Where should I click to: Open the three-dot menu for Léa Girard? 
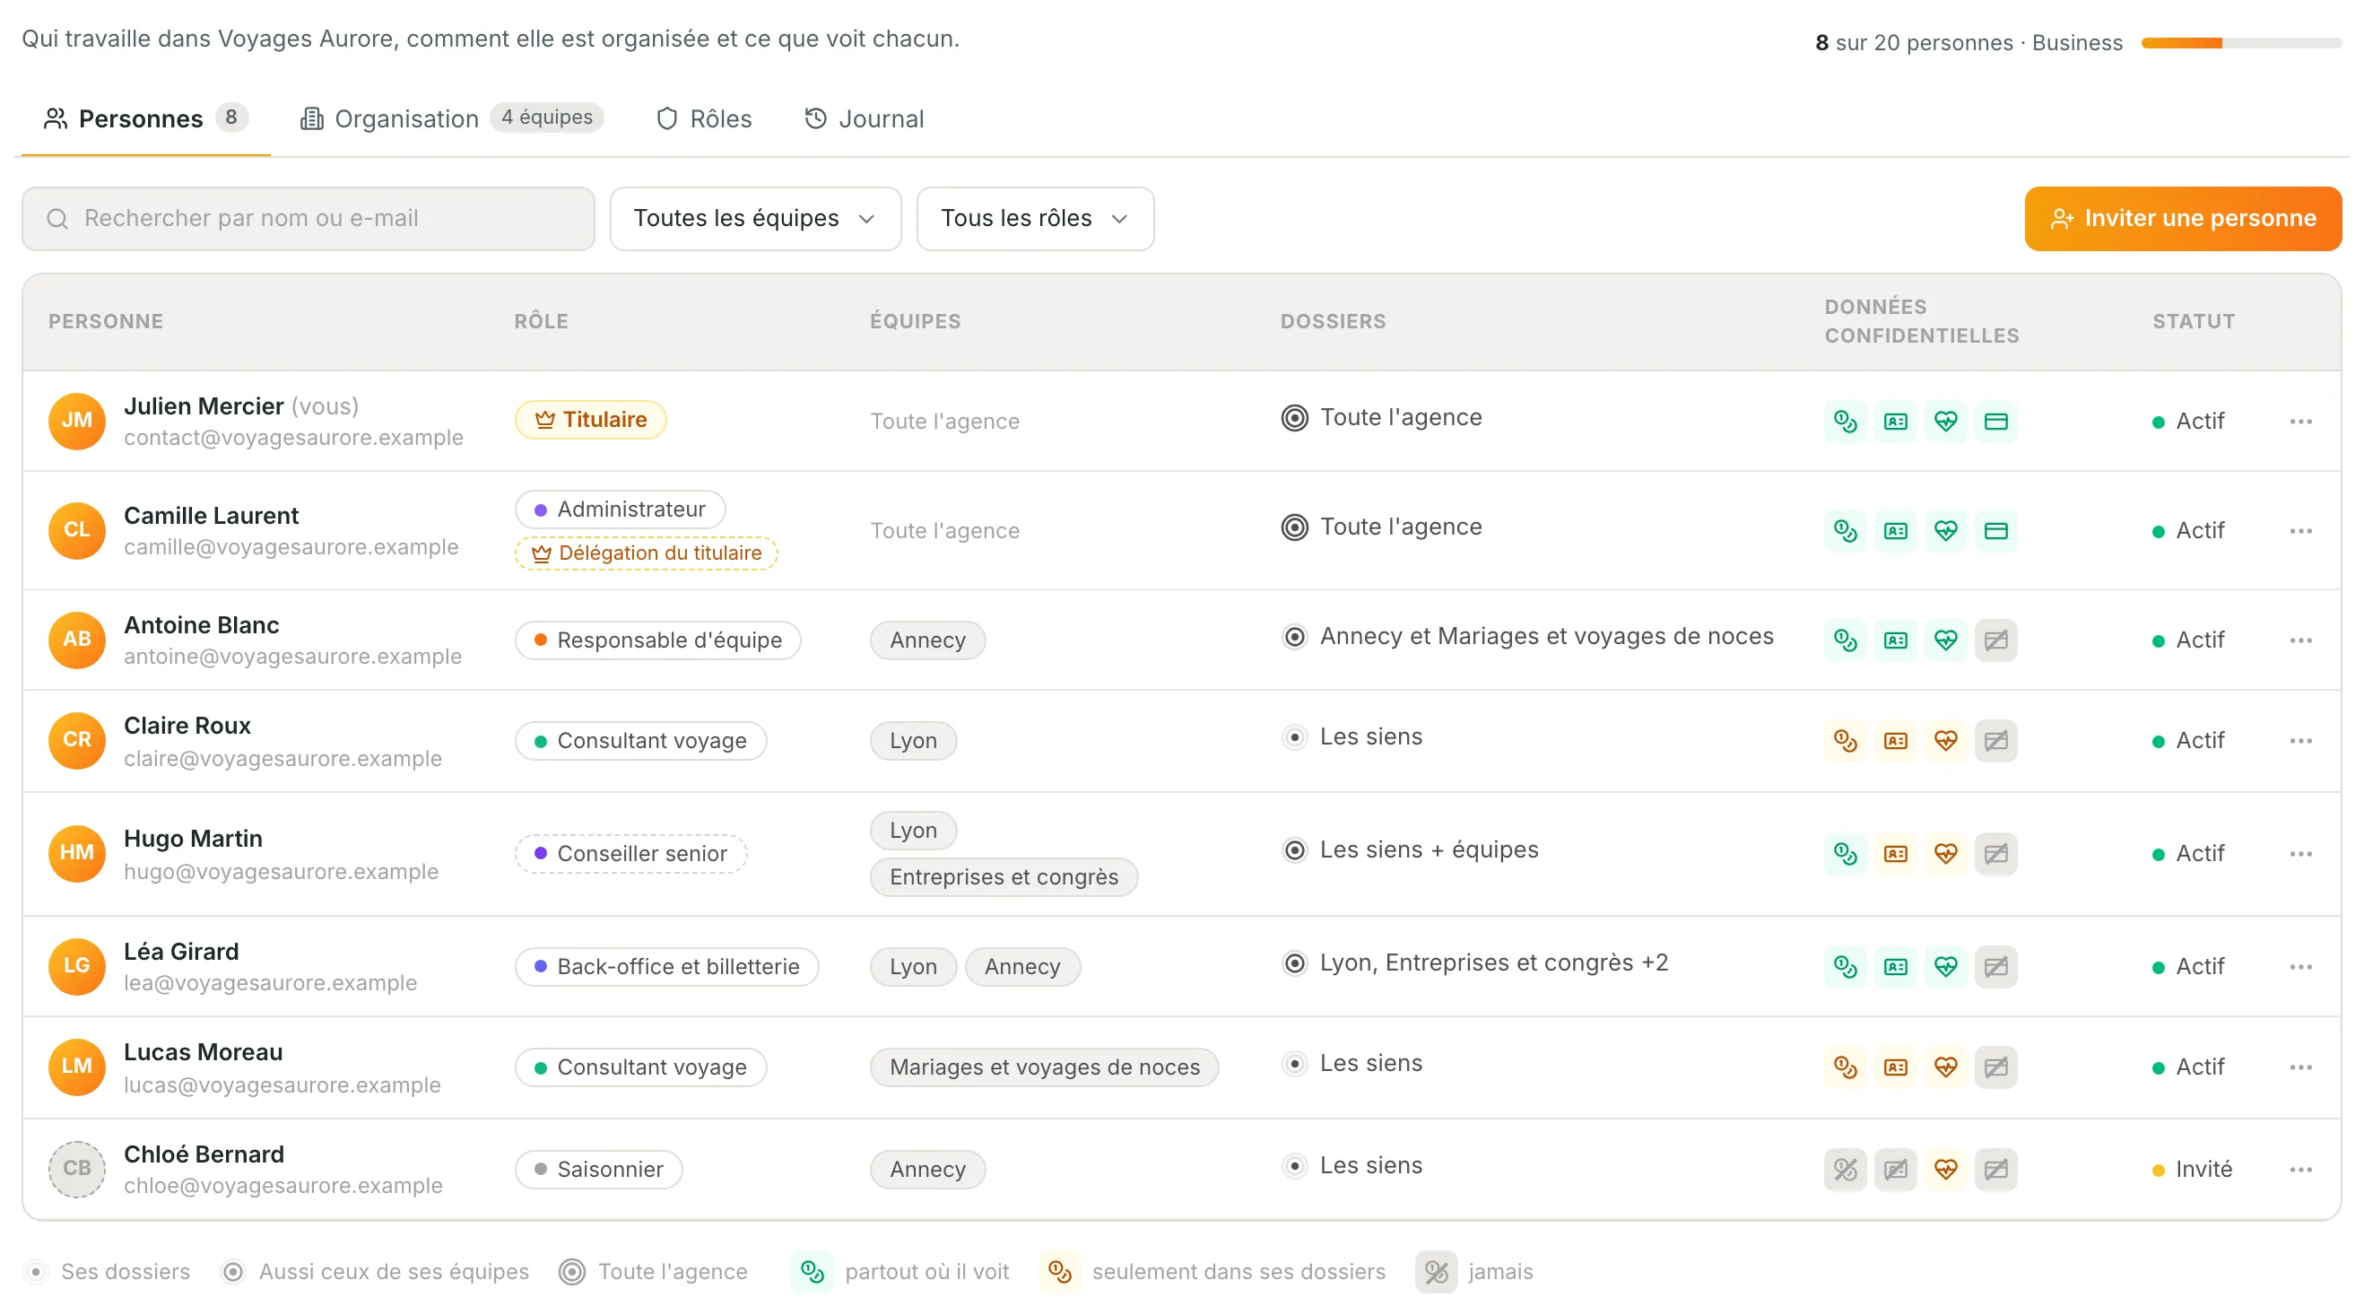point(2300,966)
